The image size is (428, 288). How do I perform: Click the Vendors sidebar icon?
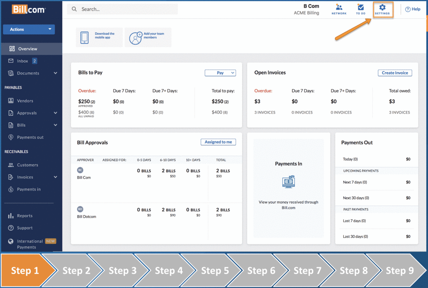click(x=11, y=101)
